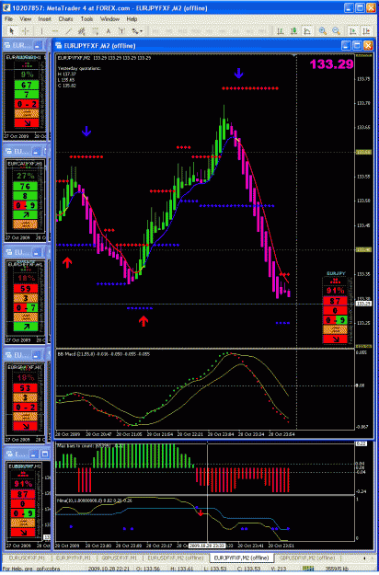Click the BB Macd indicator label

pyautogui.click(x=103, y=354)
